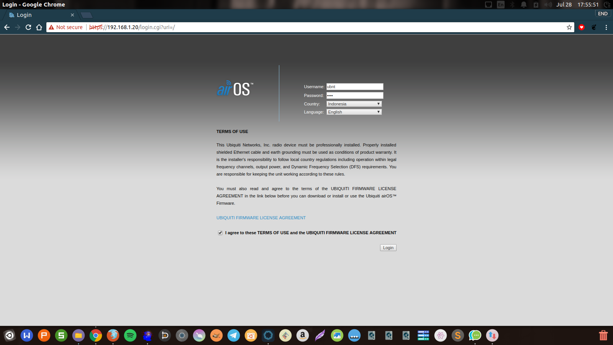Open the home page via the house icon

(39, 27)
